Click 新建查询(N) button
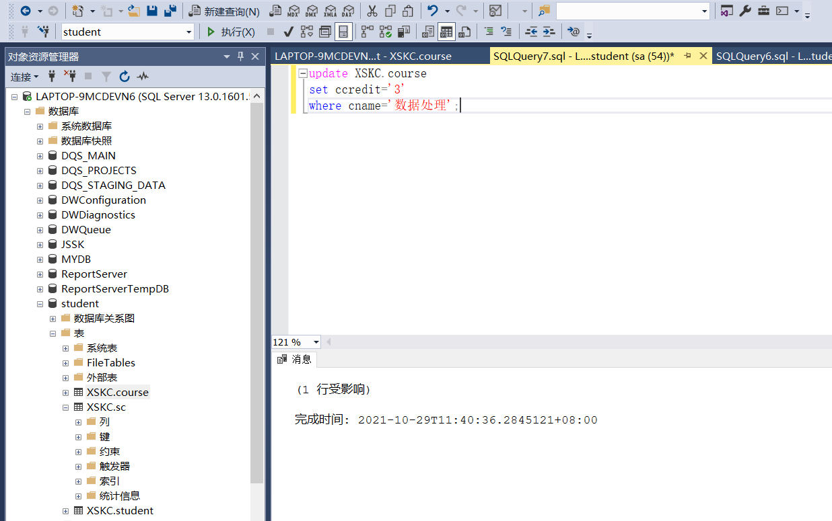 (224, 11)
